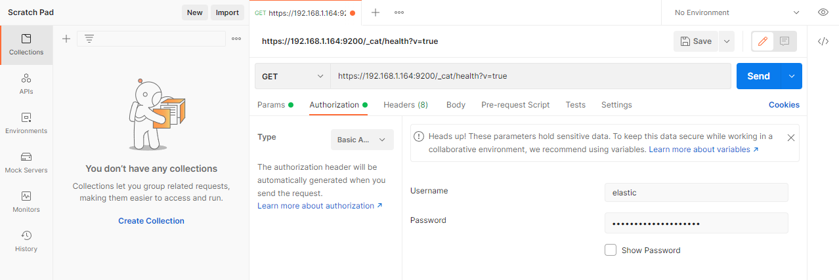Switch to the Headers tab
Image resolution: width=839 pixels, height=280 pixels.
tap(405, 105)
